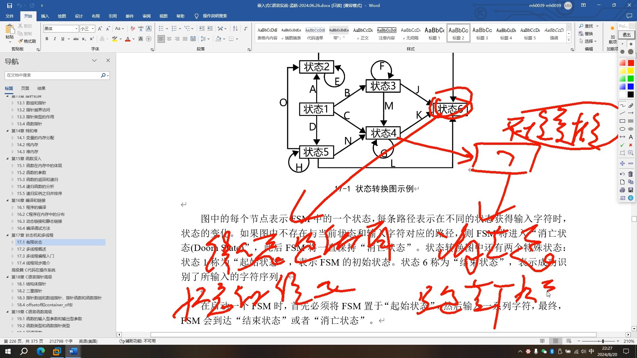Select the highlighter marker tool in Pointofix

[x=631, y=105]
